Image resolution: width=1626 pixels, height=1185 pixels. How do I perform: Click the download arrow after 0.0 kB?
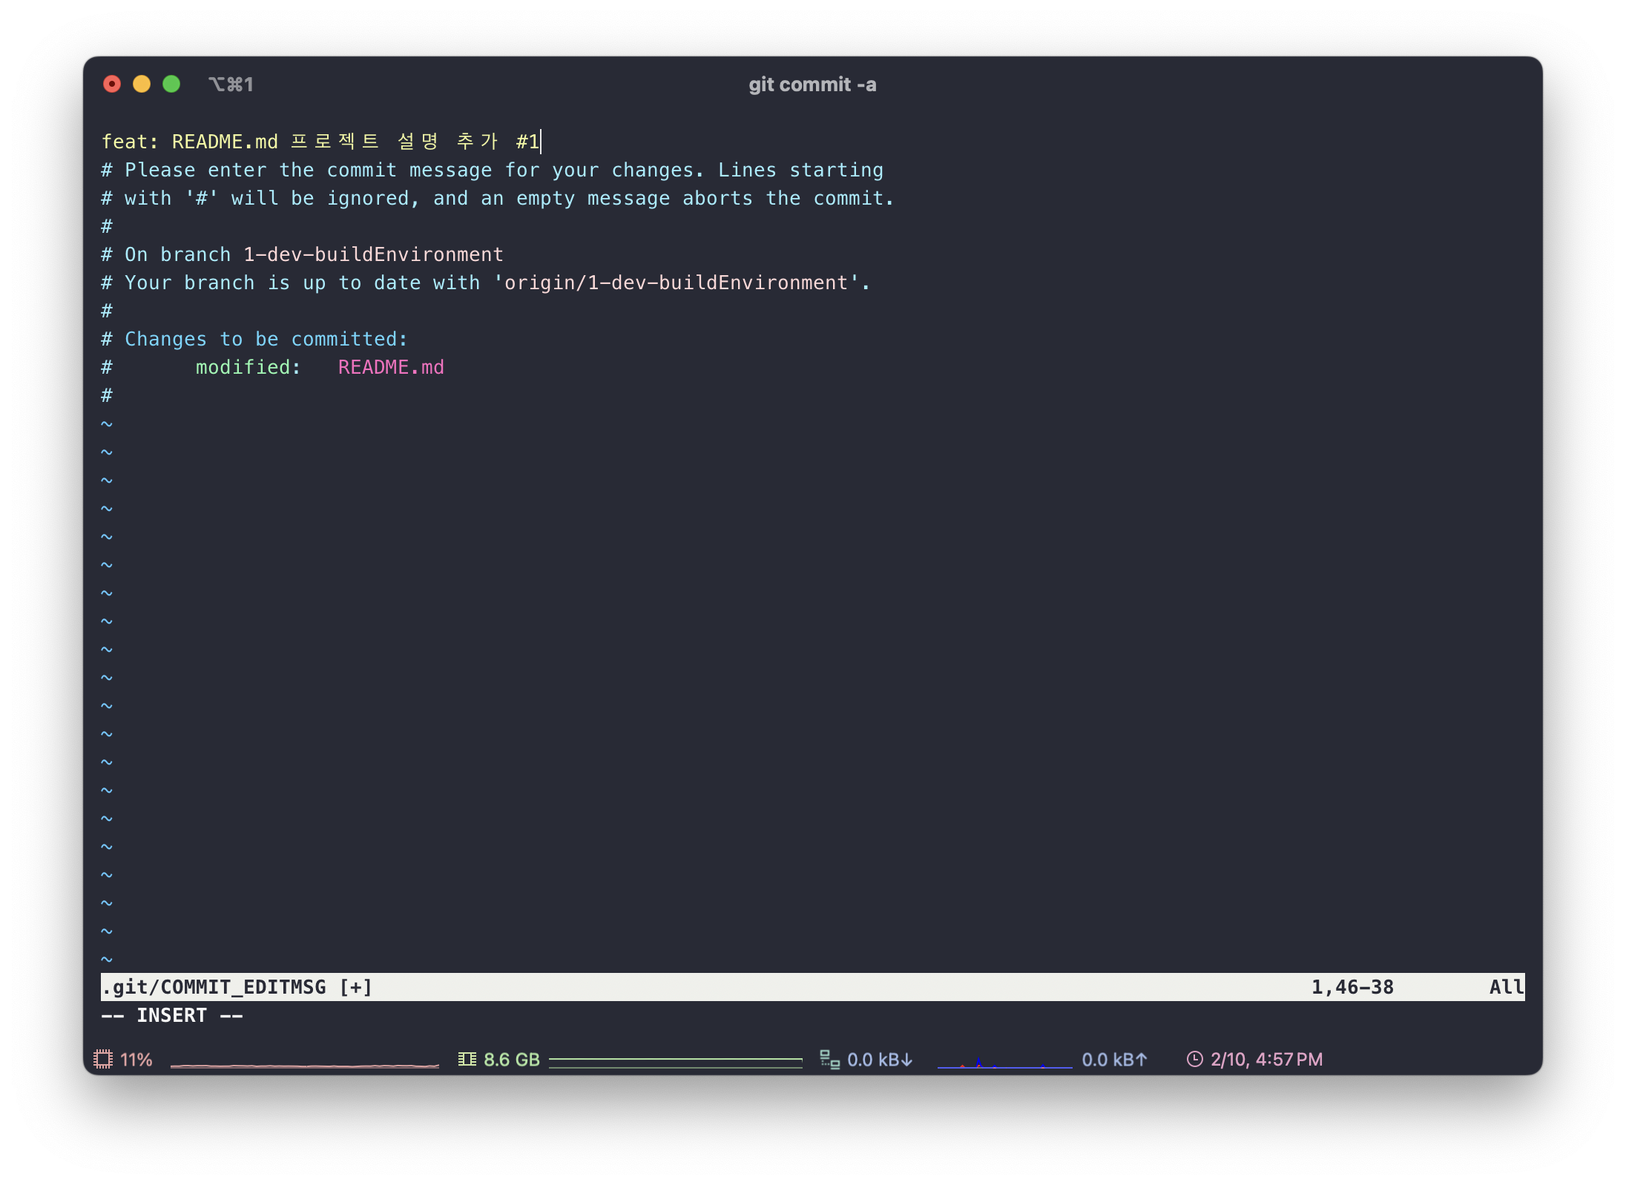[x=906, y=1060]
